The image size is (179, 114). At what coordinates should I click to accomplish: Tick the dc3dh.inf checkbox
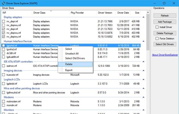[3, 53]
